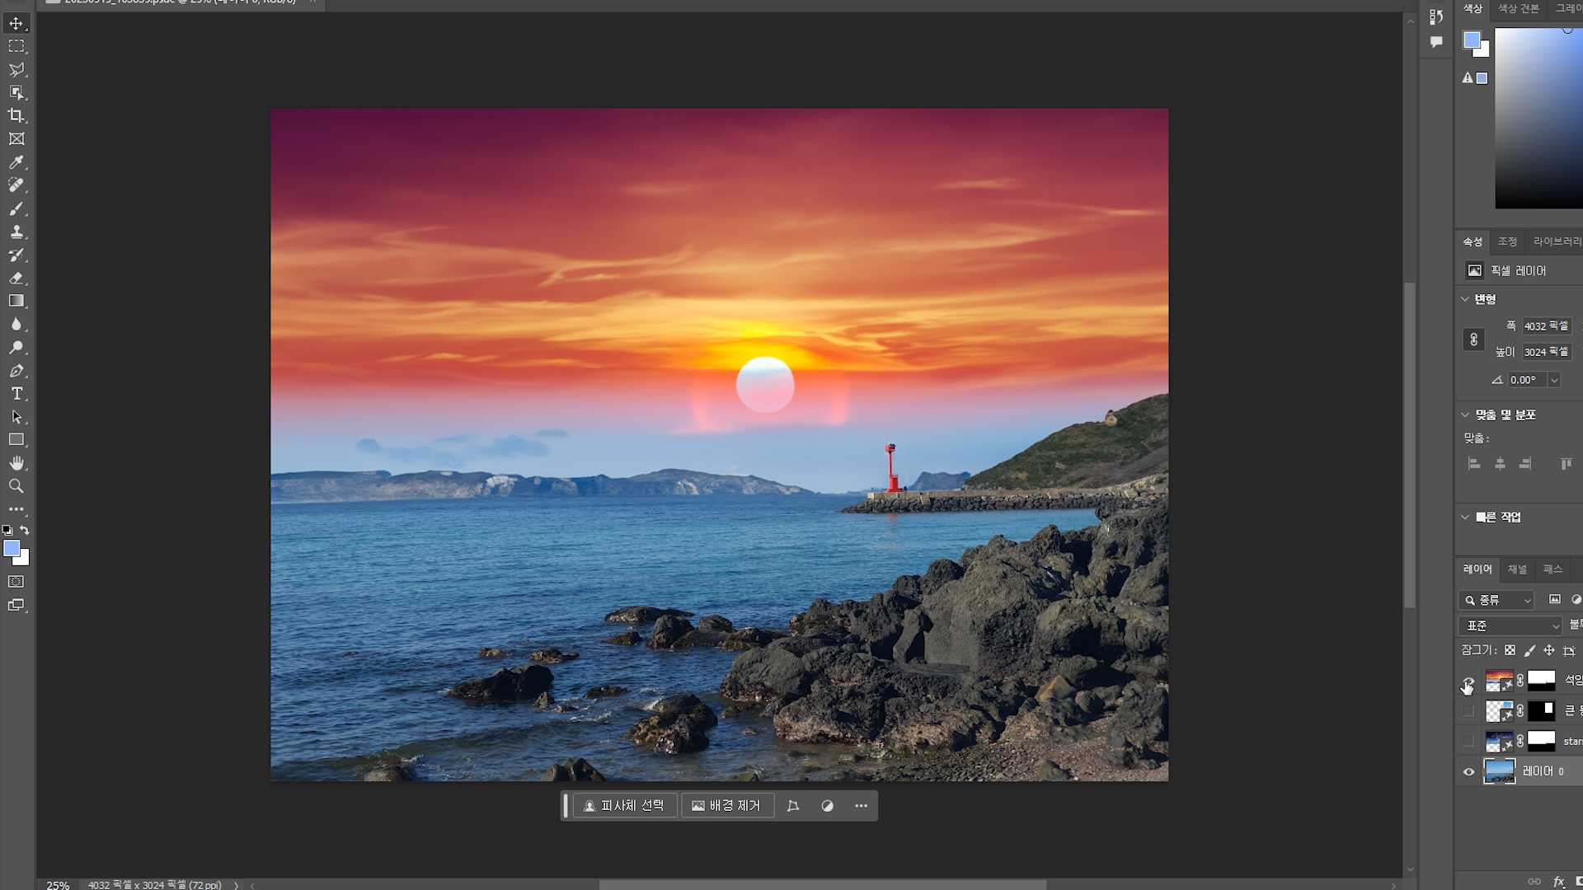This screenshot has width=1583, height=890.
Task: Select the Brush tool
Action: point(16,208)
